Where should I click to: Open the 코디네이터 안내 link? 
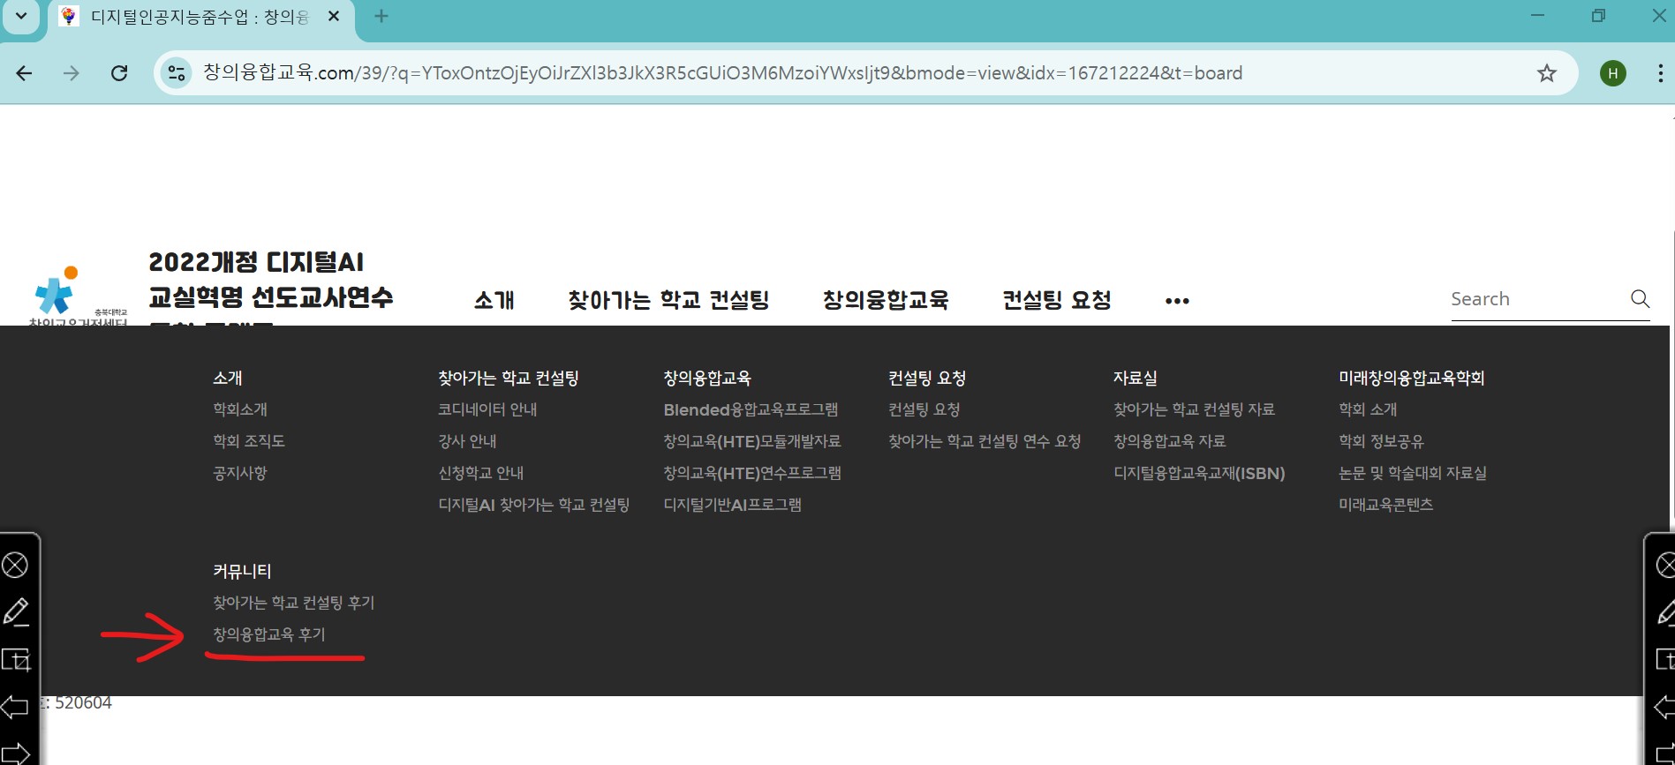point(487,409)
